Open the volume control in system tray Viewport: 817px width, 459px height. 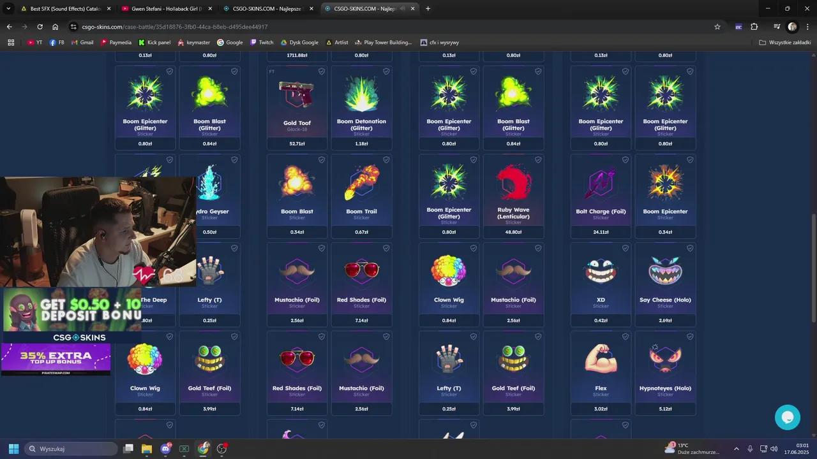click(774, 449)
